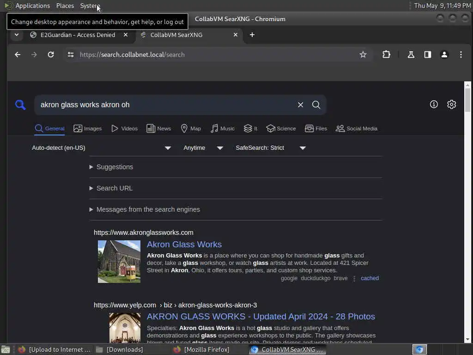Image resolution: width=473 pixels, height=355 pixels.
Task: Open site information icon in address bar
Action: 71,55
